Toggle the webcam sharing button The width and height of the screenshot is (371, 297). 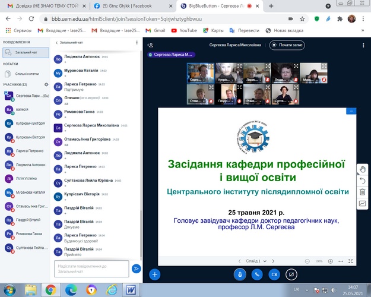click(x=274, y=274)
